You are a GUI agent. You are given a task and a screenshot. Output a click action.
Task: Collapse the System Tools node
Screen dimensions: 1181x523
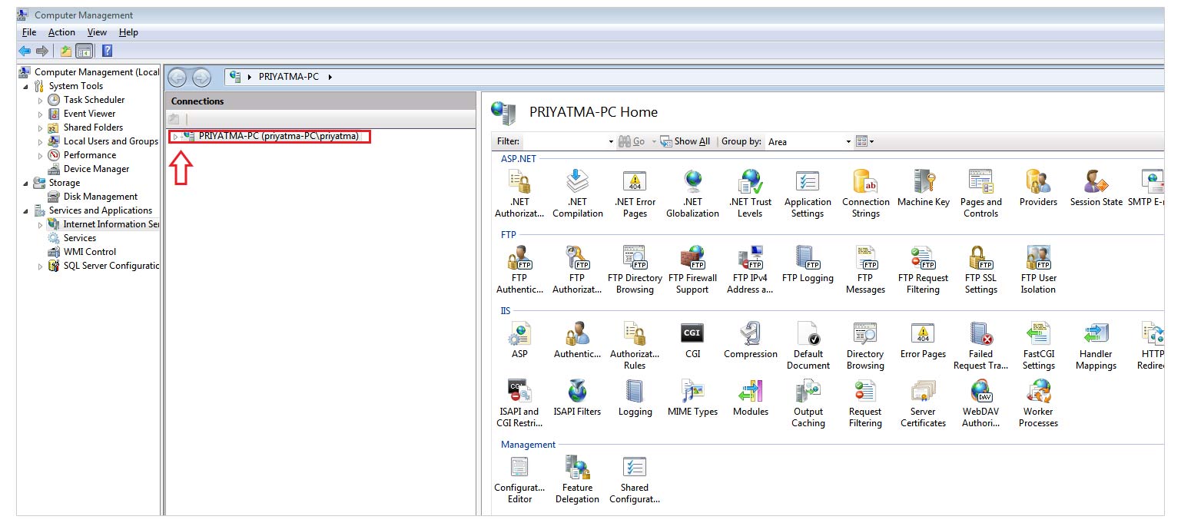(x=26, y=86)
